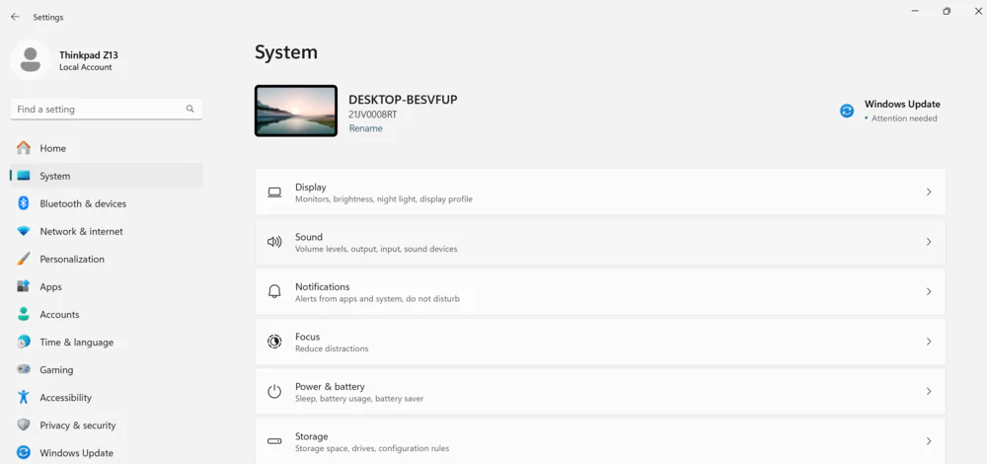The image size is (987, 464).
Task: Open Power & battery settings row
Action: 600,391
